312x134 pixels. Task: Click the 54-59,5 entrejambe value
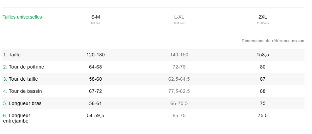pyautogui.click(x=95, y=115)
